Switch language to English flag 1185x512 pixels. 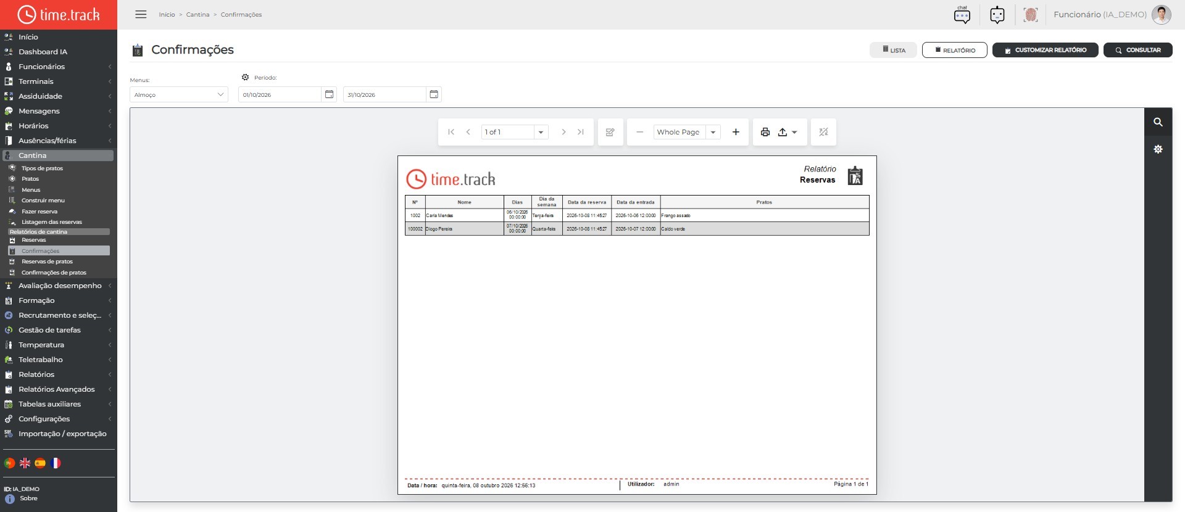25,463
